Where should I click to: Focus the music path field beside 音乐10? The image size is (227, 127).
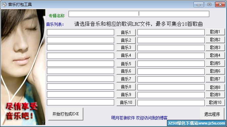[80, 102]
